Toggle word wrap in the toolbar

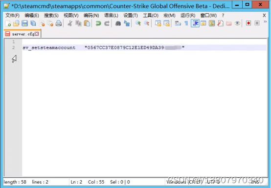pos(178,23)
